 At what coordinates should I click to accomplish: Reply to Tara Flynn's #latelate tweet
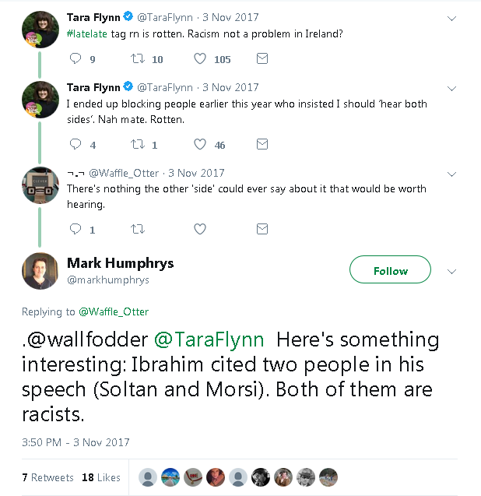tap(75, 59)
